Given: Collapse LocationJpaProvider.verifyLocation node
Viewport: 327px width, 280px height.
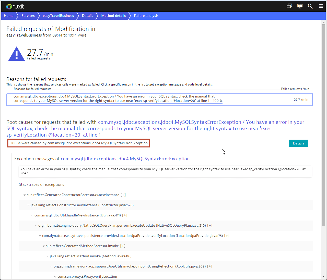Looking at the screenshot, I should coord(40,236).
